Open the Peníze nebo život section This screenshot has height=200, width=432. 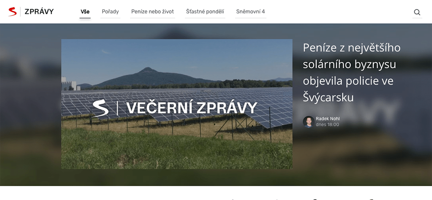click(x=152, y=12)
